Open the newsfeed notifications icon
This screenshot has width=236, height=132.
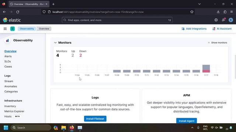[223, 20]
